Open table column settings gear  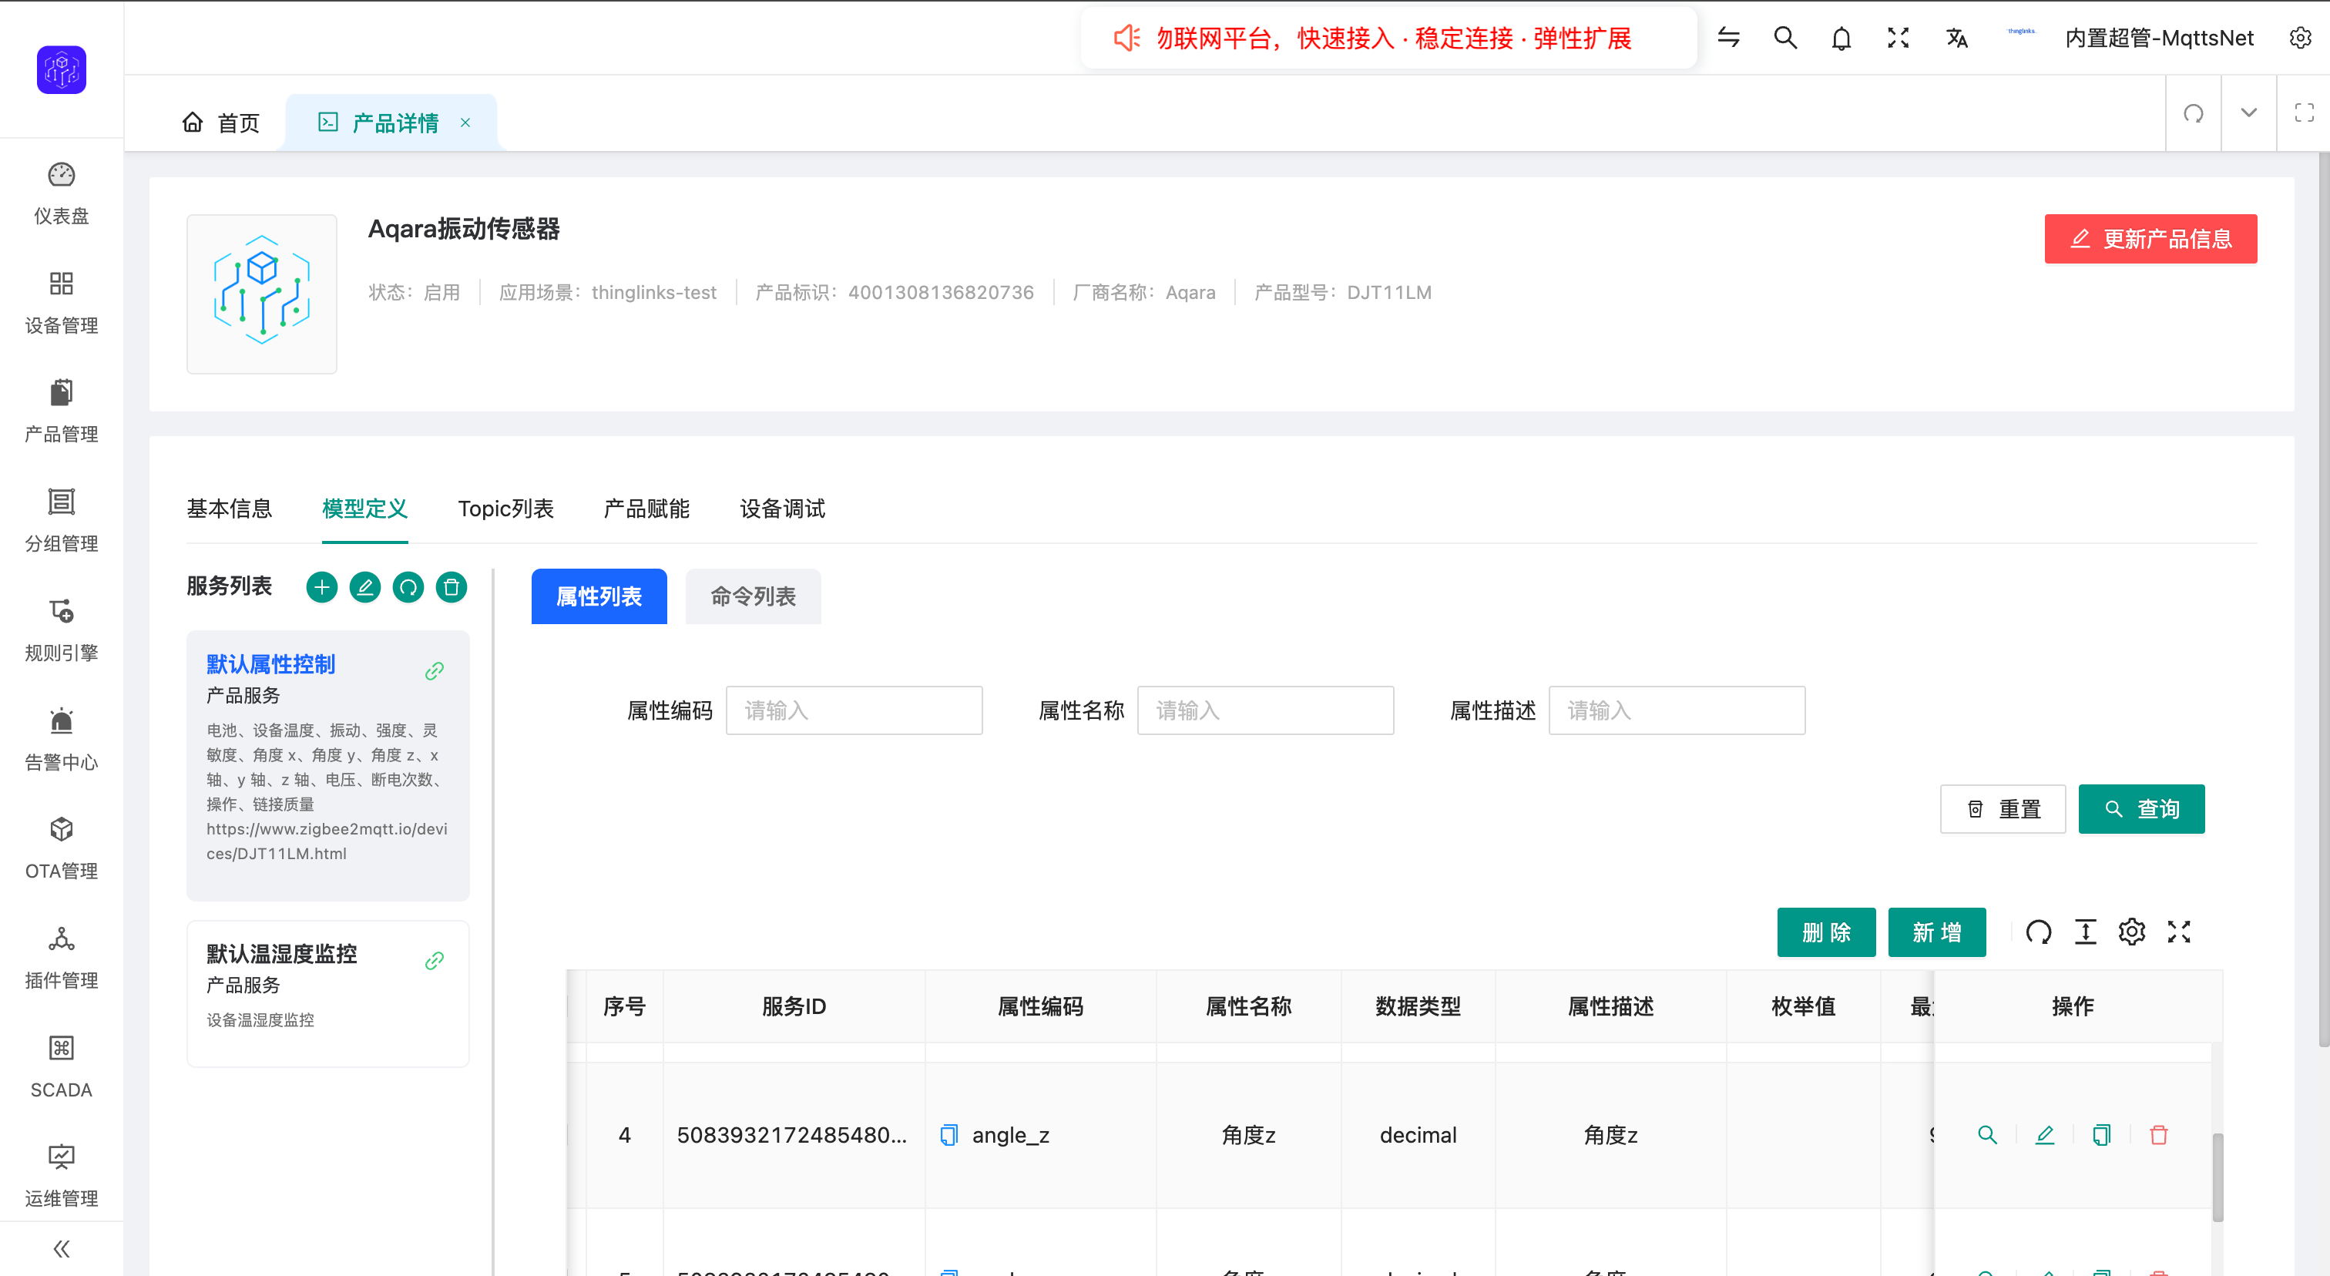(x=2132, y=932)
